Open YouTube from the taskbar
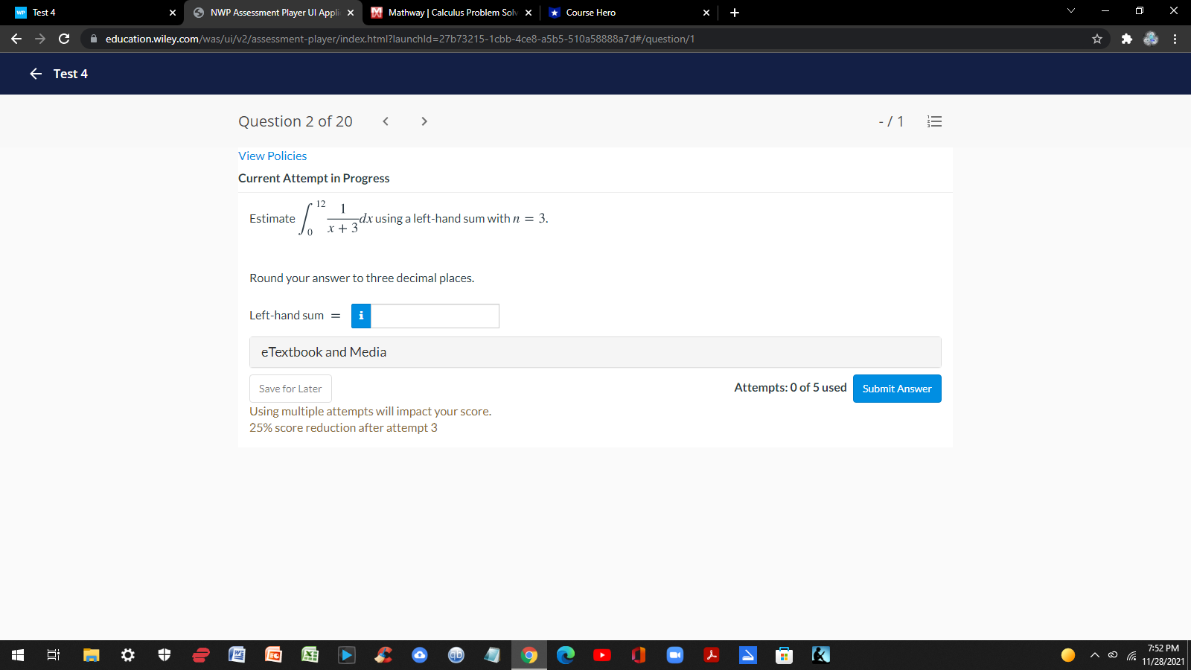The width and height of the screenshot is (1191, 670). tap(602, 655)
